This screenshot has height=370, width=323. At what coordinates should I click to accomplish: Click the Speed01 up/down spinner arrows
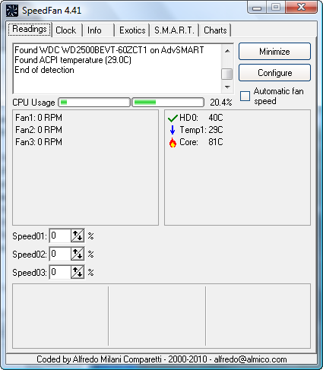tap(78, 236)
